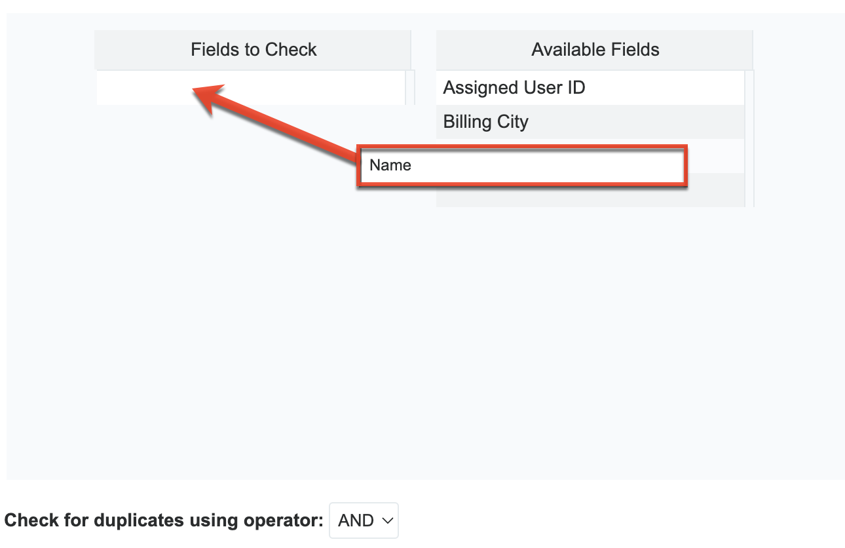845x548 pixels.
Task: Click the Check for duplicates operator label
Action: pos(164,520)
